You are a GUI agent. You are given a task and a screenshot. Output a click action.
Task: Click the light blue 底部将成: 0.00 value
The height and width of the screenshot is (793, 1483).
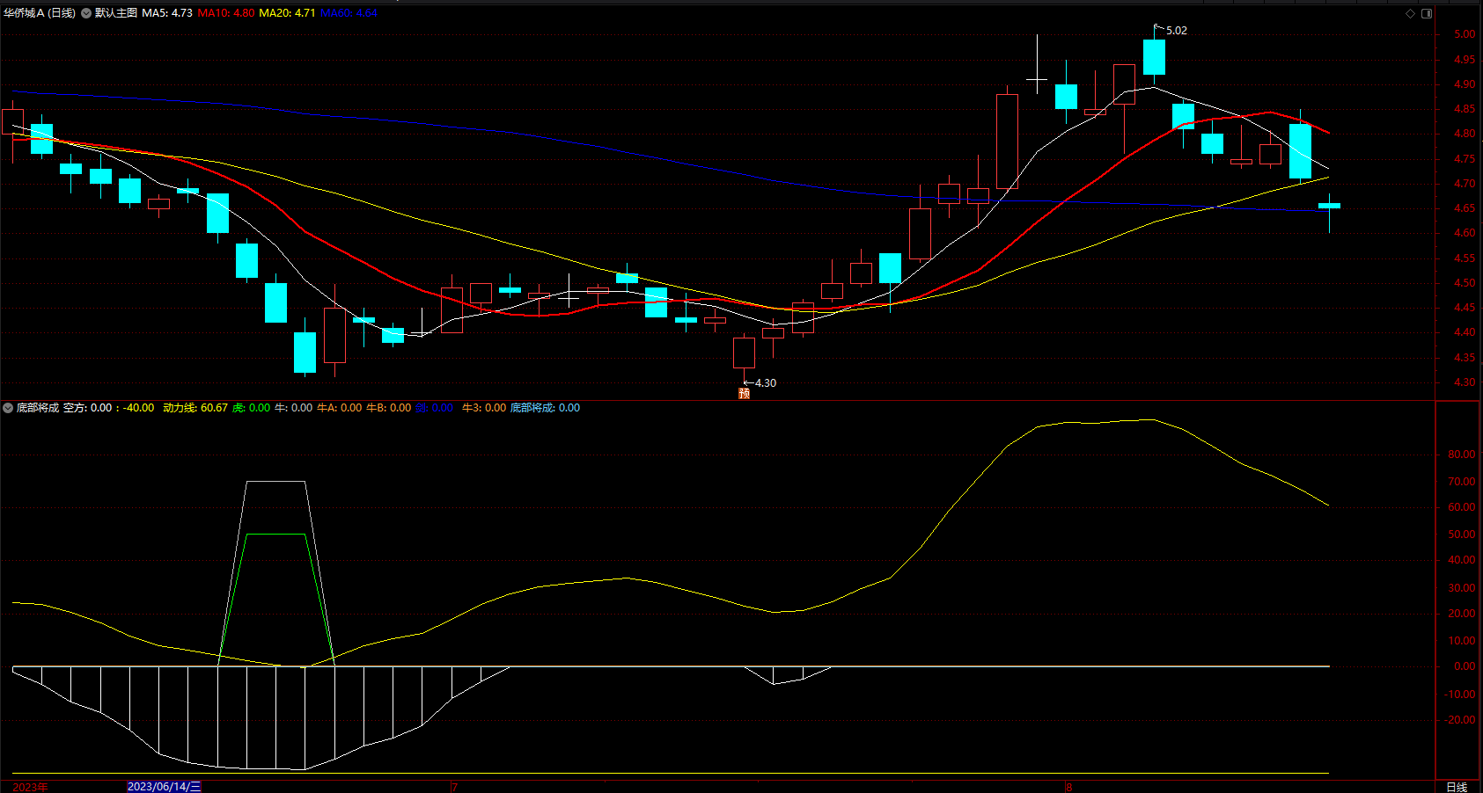545,408
